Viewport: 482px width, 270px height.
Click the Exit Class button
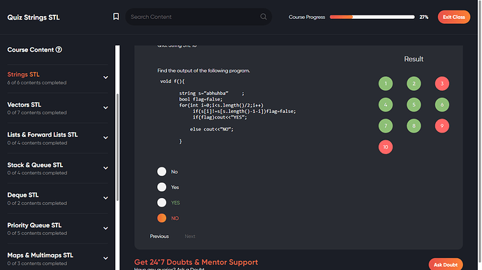[x=454, y=17]
